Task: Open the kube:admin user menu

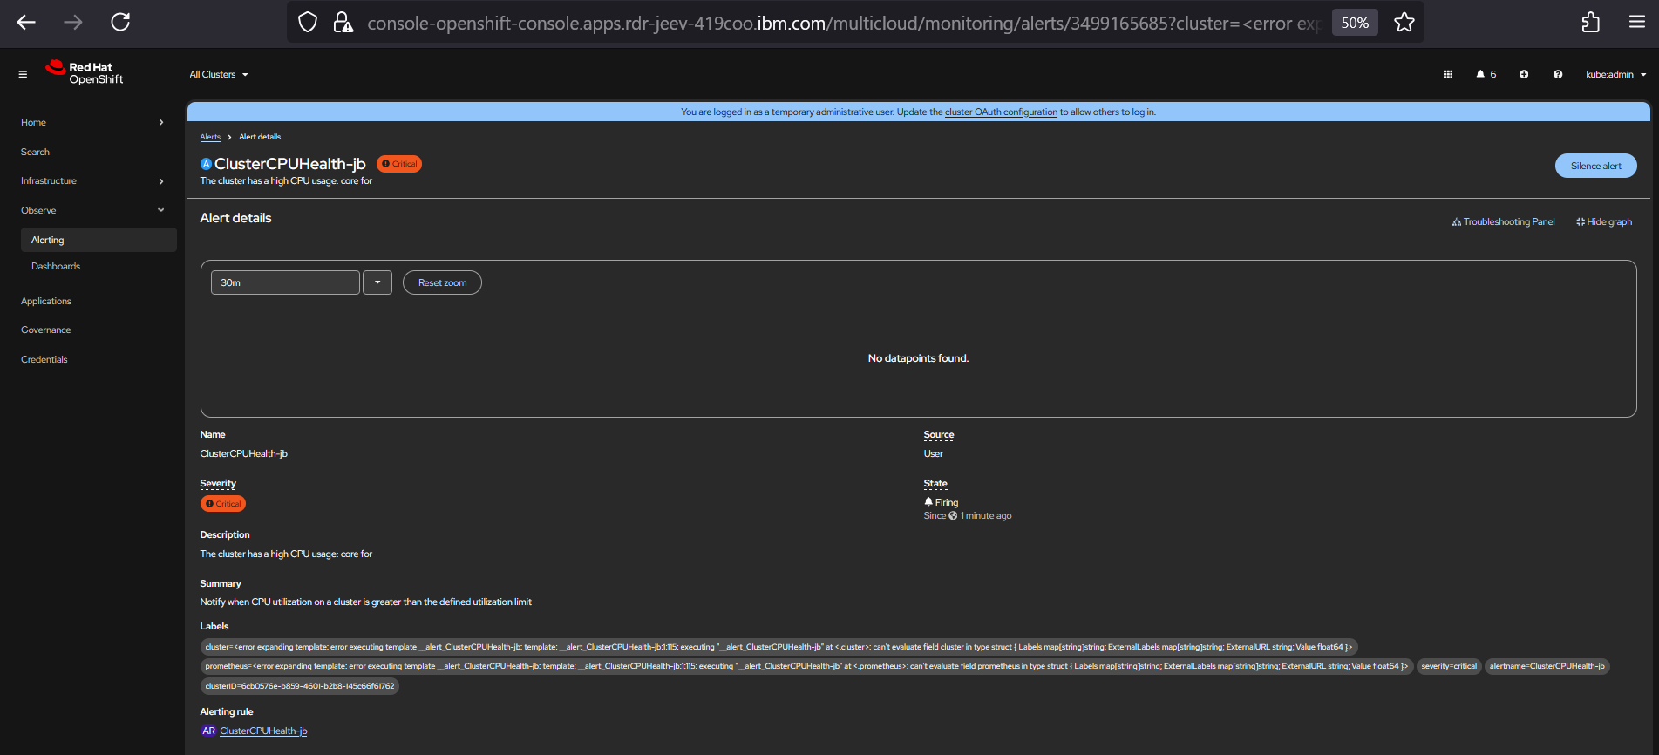Action: click(1616, 74)
